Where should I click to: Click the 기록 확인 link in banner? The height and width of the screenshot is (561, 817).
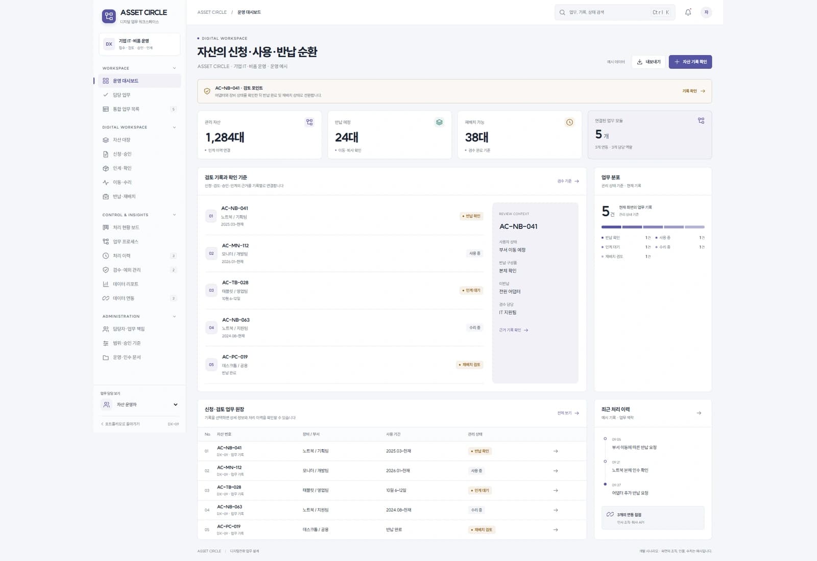tap(693, 91)
